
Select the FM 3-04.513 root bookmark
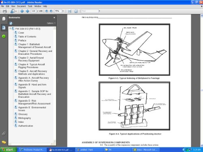28,29
